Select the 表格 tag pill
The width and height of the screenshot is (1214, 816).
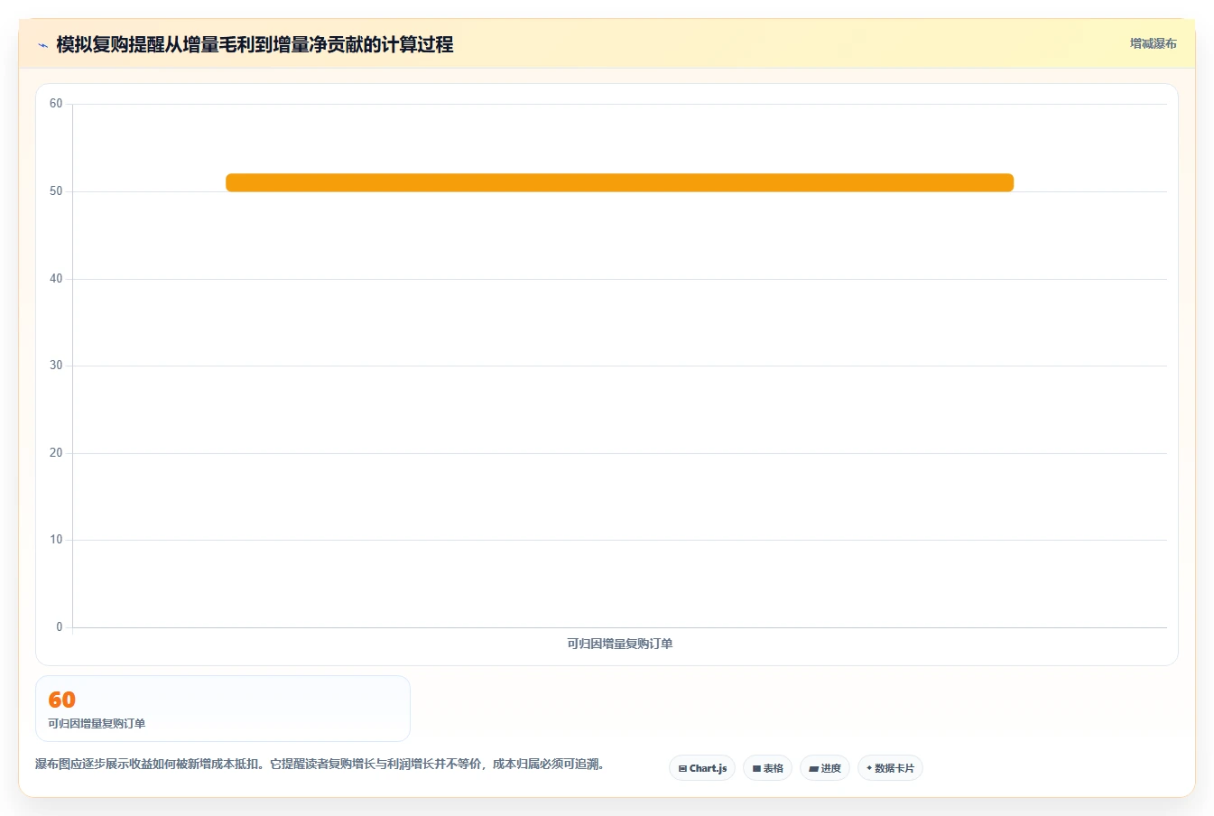tap(767, 768)
